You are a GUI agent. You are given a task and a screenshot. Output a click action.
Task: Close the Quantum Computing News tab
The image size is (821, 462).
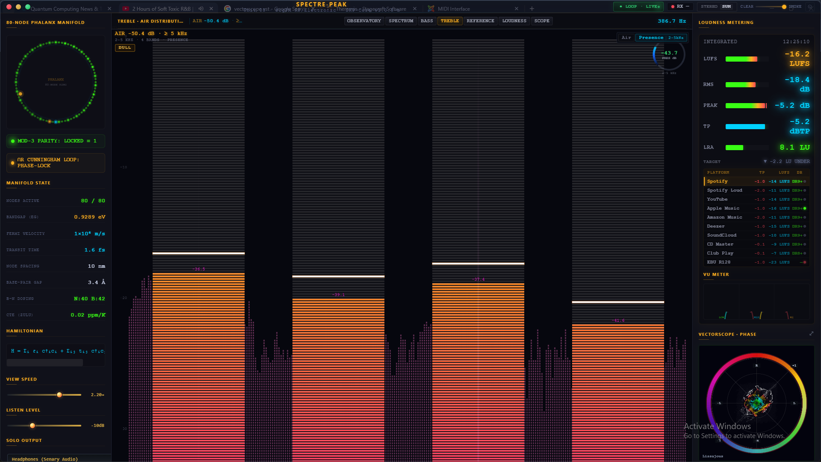pos(109,9)
